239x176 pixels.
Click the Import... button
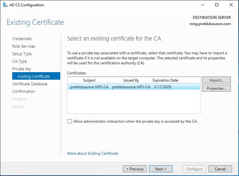point(216,80)
